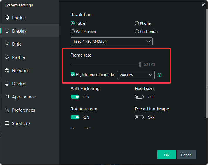Expand the 240 FPS dropdown
This screenshot has width=208, height=165.
pyautogui.click(x=136, y=75)
